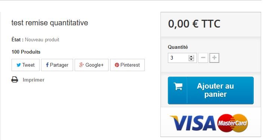Click the Google+ logo icon
Image resolution: width=266 pixels, height=140 pixels.
tap(82, 65)
